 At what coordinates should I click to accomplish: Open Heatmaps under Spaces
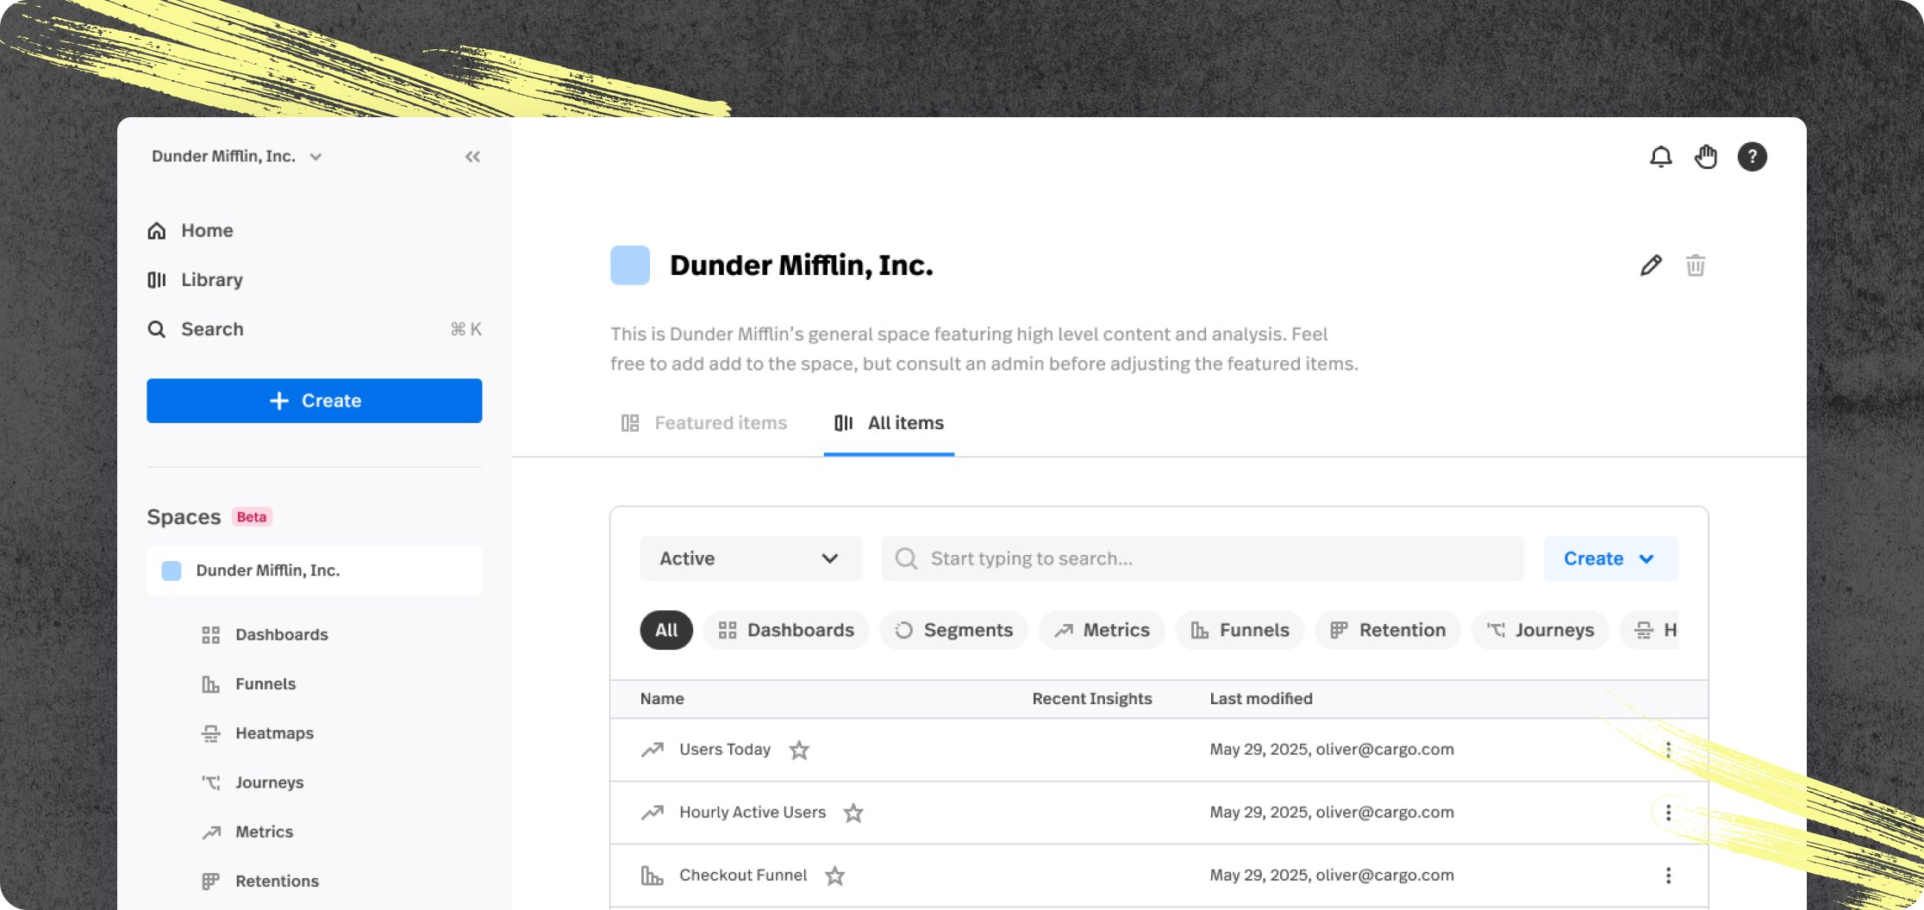(x=257, y=733)
